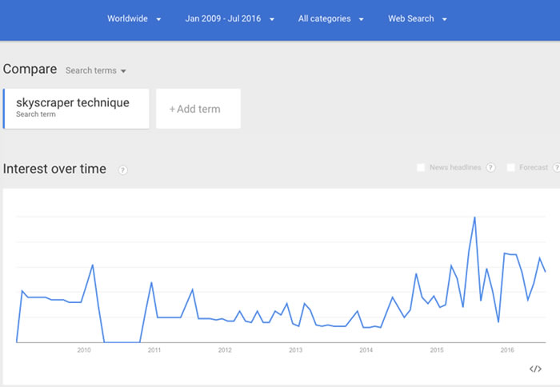Change the Web Search type filter
This screenshot has height=387, width=560.
point(417,19)
